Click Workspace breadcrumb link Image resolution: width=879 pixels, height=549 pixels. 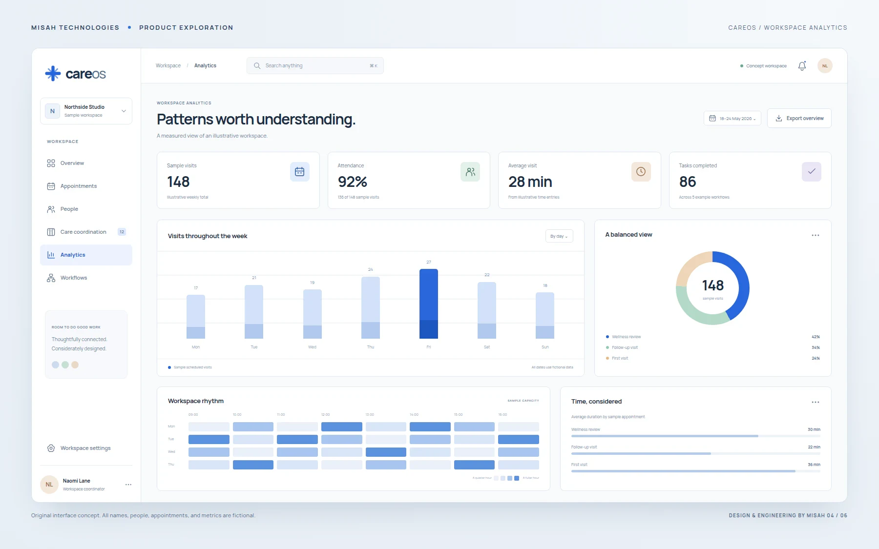(x=168, y=65)
